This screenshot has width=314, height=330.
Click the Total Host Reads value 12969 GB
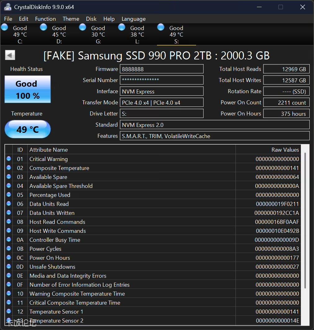point(286,69)
